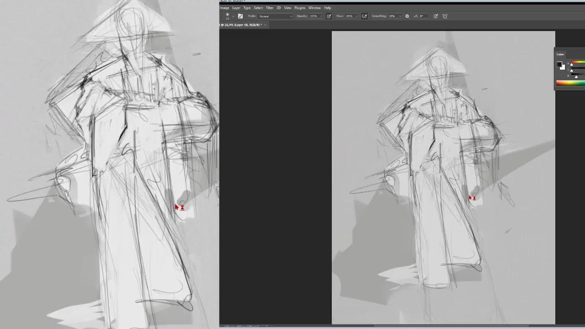Viewport: 585px width, 329px height.
Task: Open the Filter menu
Action: point(270,8)
